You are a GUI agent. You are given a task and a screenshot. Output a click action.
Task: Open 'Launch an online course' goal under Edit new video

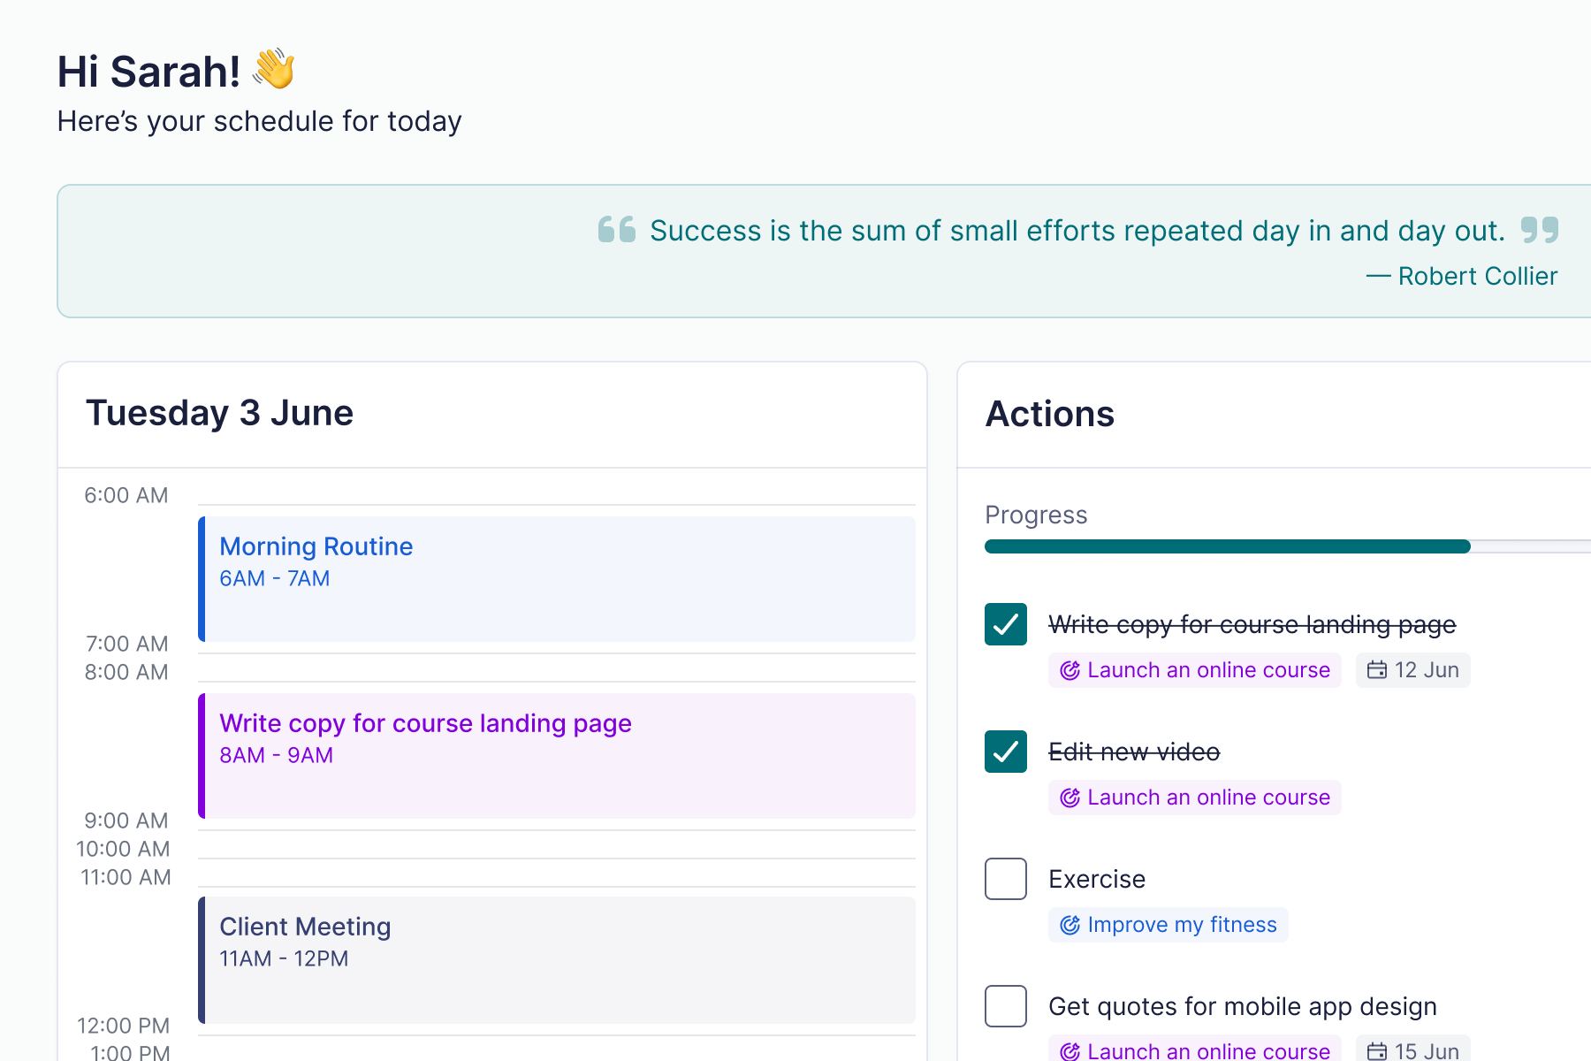tap(1195, 798)
